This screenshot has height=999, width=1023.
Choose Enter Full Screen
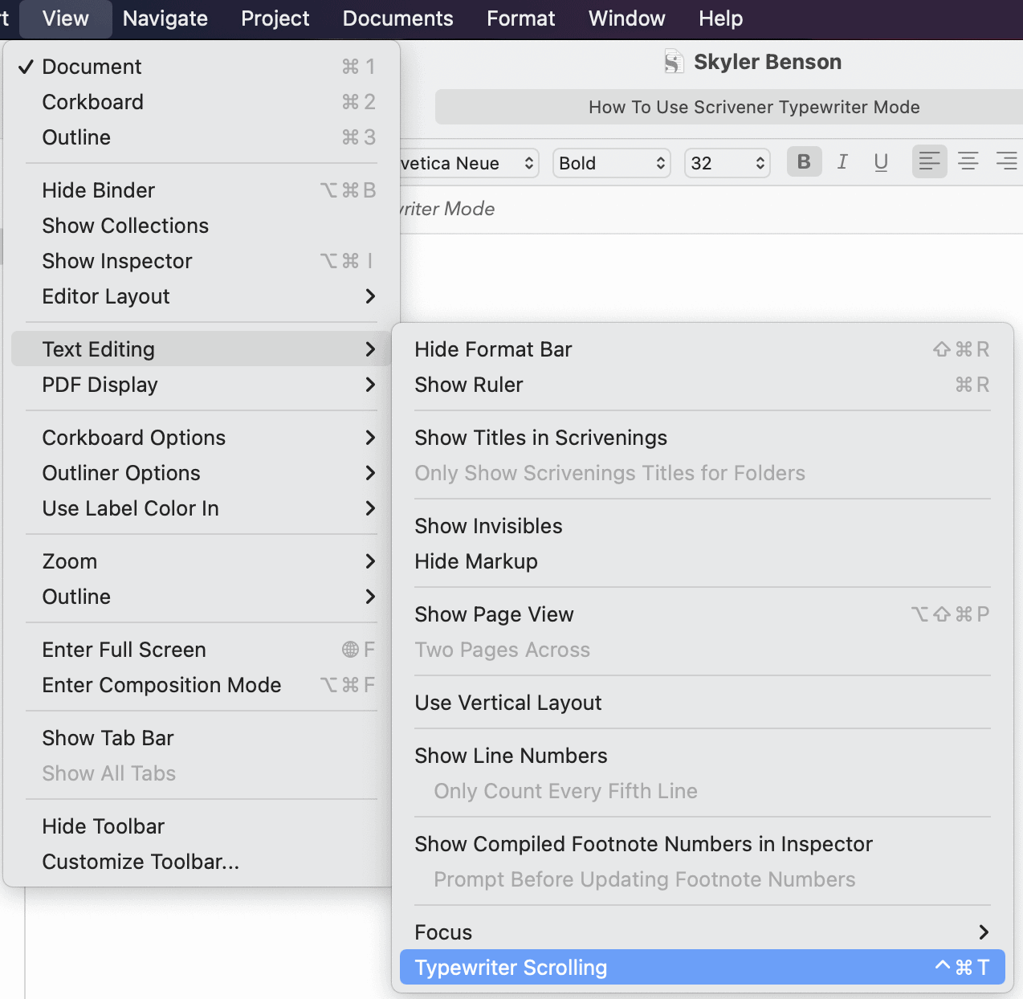202,650
